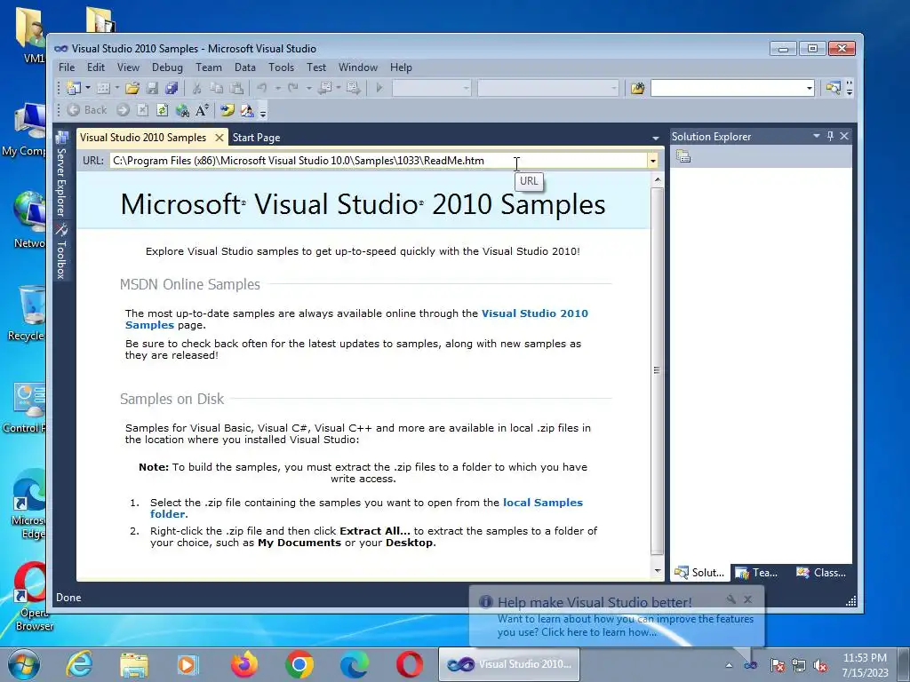
Task: Open the Edit menu
Action: (96, 67)
